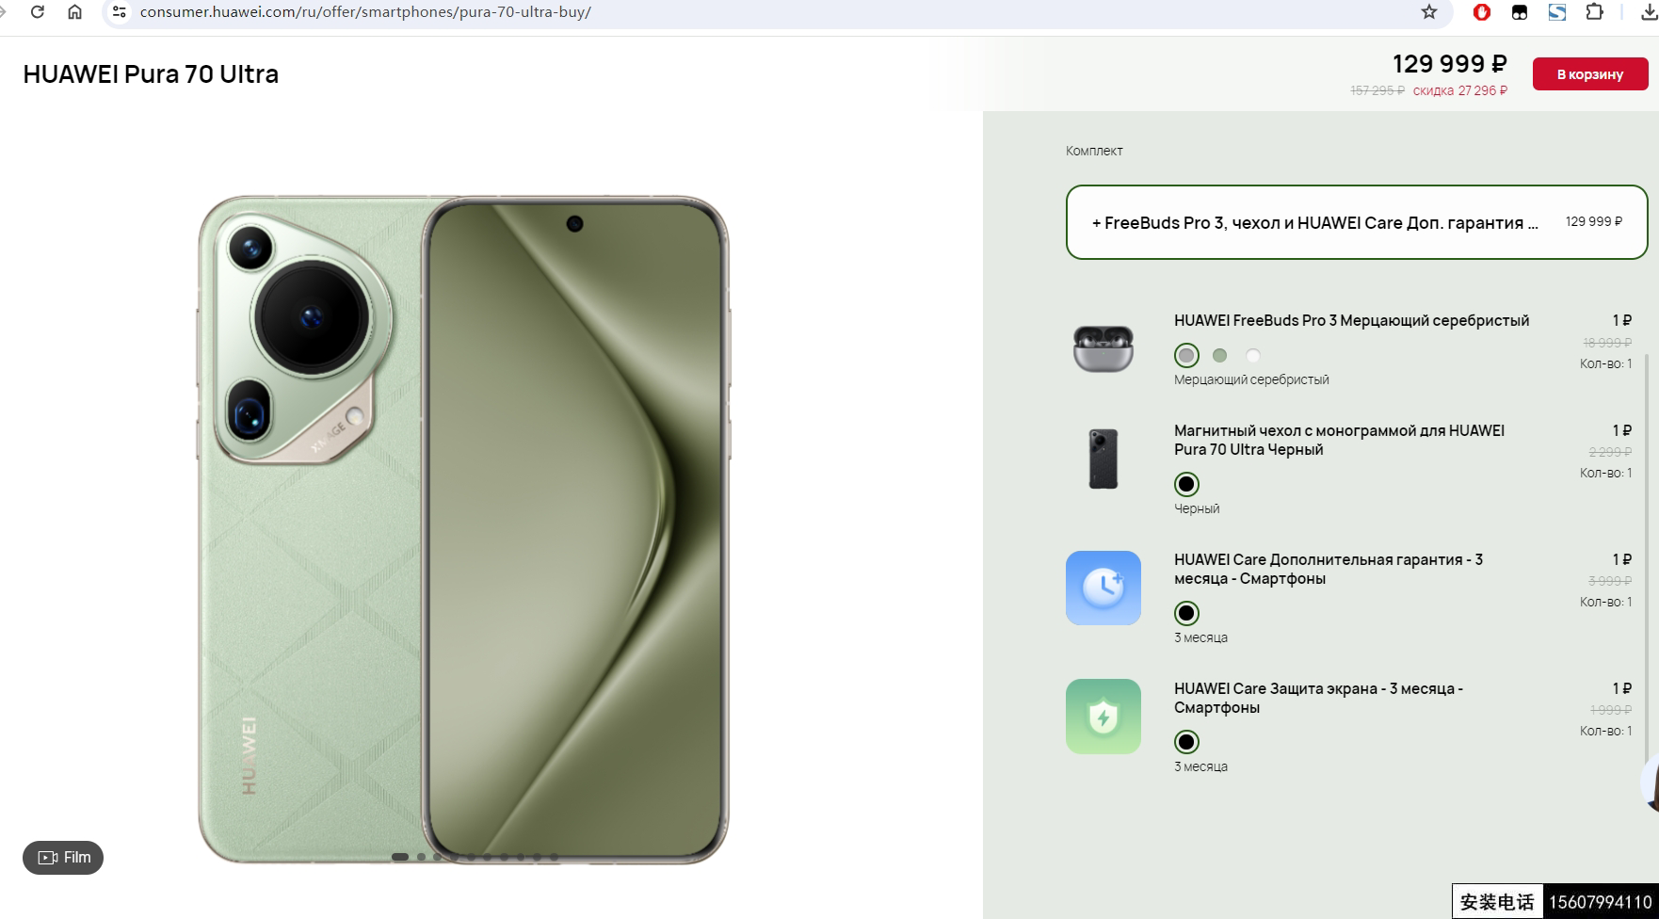Click the HUAWEI Care extended warranty clock icon
The width and height of the screenshot is (1659, 919).
[1103, 588]
